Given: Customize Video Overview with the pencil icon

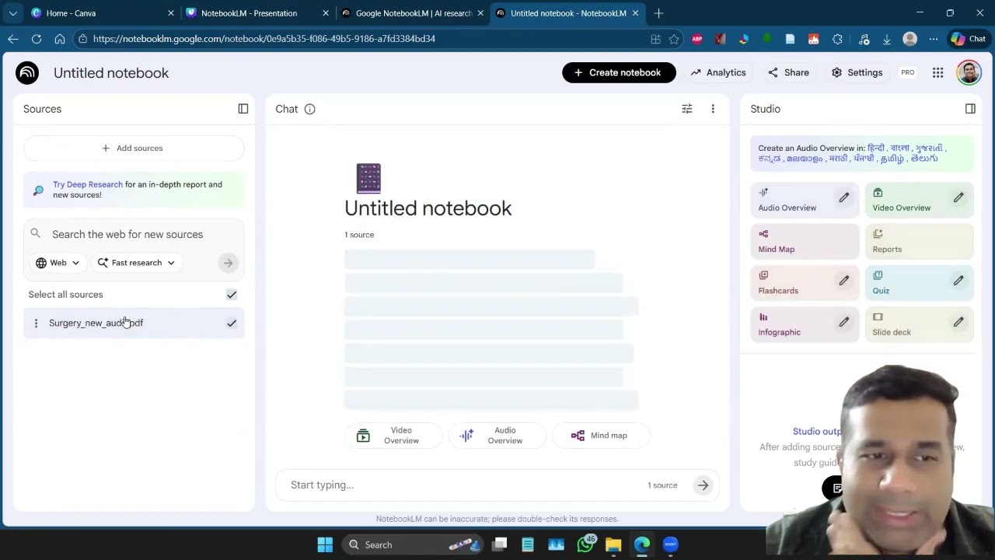Looking at the screenshot, I should coord(958,198).
